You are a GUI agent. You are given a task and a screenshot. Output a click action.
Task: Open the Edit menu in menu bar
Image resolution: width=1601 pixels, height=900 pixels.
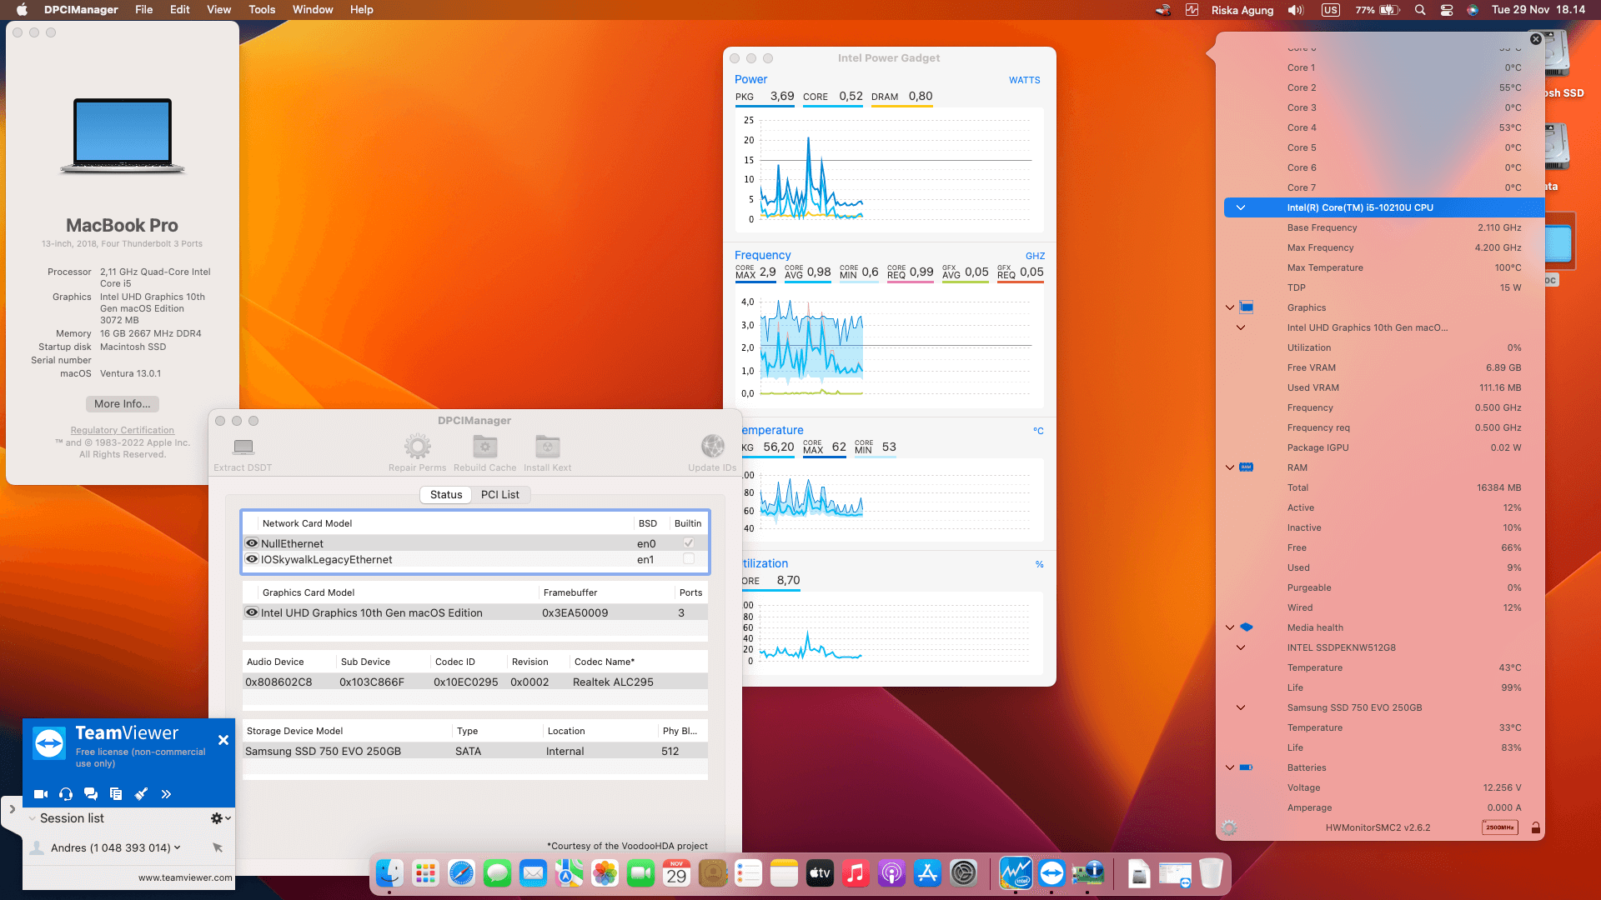[x=179, y=10]
